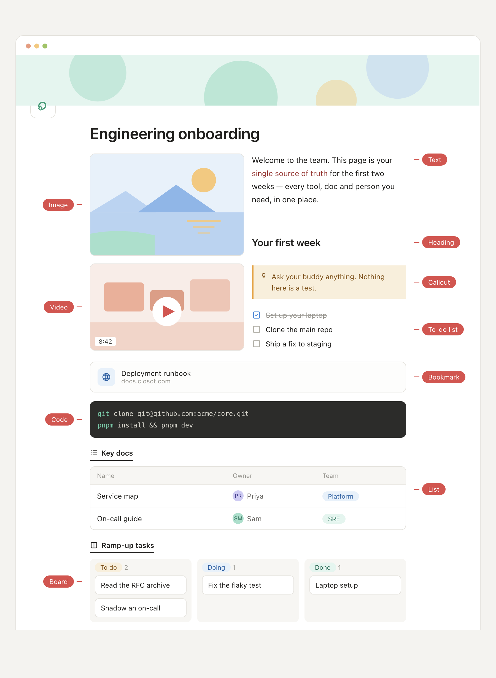Click the board icon beside Ramp-up tasks

pyautogui.click(x=94, y=545)
